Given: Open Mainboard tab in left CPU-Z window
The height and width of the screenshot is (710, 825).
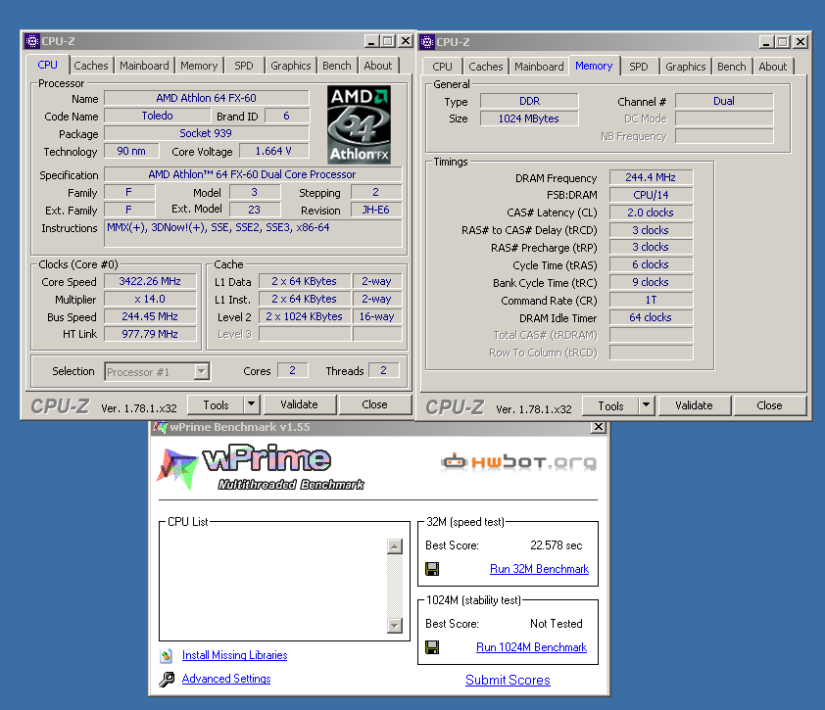Looking at the screenshot, I should tap(144, 66).
